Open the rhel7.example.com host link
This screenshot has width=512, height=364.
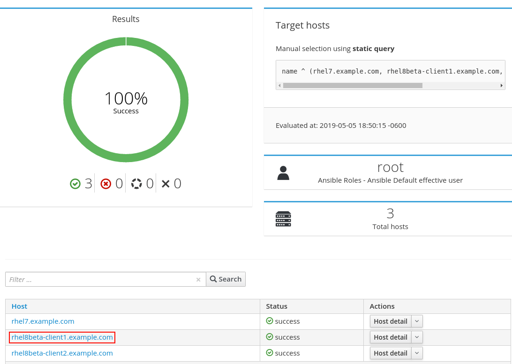coord(43,321)
